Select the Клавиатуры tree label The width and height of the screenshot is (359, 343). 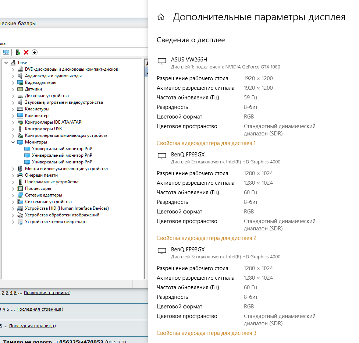37,109
